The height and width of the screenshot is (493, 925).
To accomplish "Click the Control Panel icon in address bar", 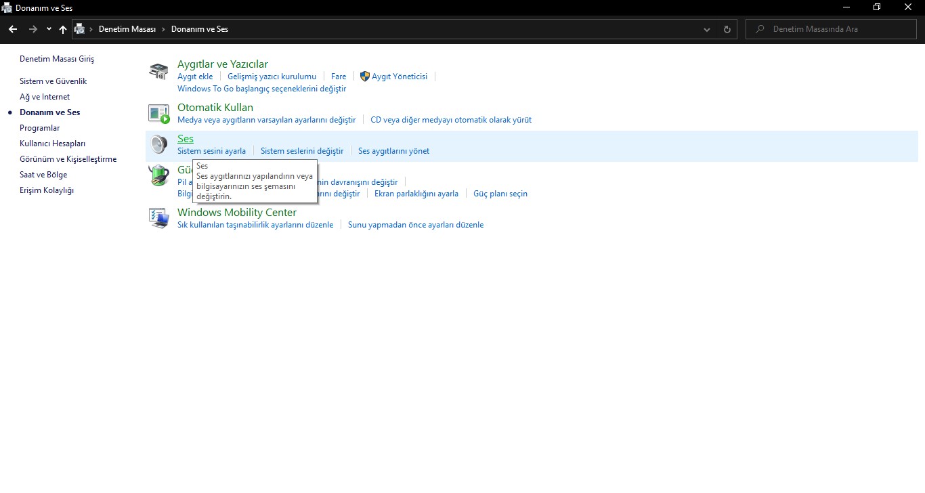I will [x=80, y=29].
